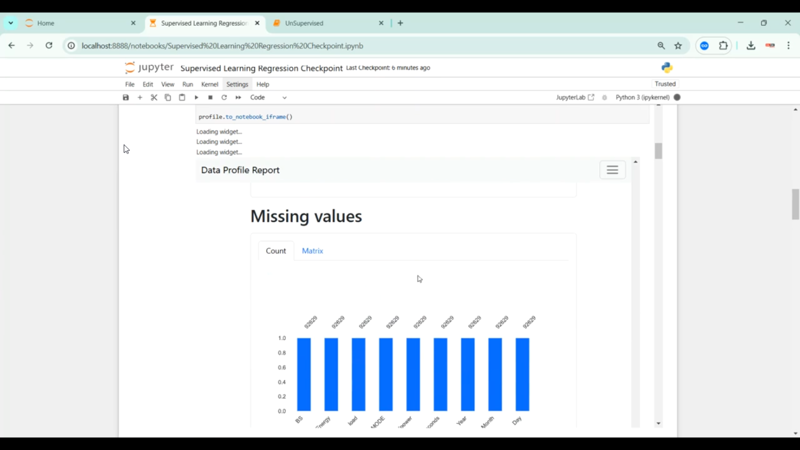Click the address bar URL

(x=222, y=46)
